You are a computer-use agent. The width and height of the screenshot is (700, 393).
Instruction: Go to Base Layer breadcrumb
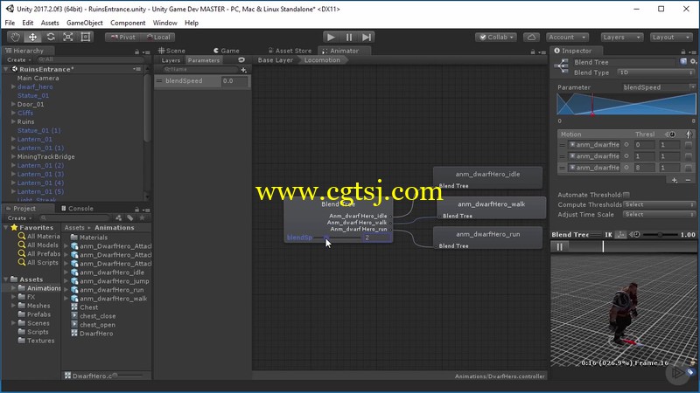276,60
